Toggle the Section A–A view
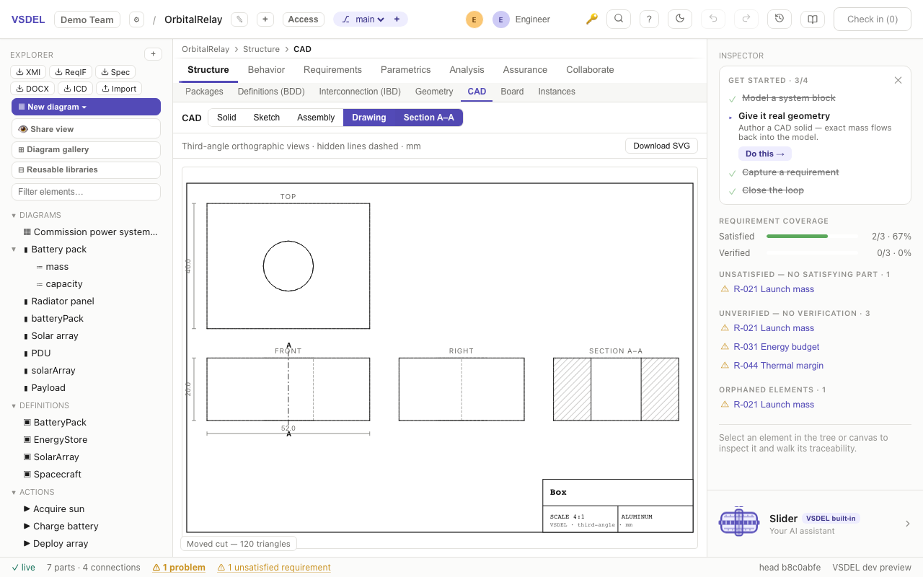 point(428,118)
